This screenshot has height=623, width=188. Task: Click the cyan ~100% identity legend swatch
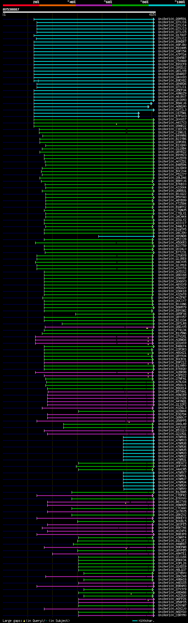pyautogui.click(x=167, y=5)
